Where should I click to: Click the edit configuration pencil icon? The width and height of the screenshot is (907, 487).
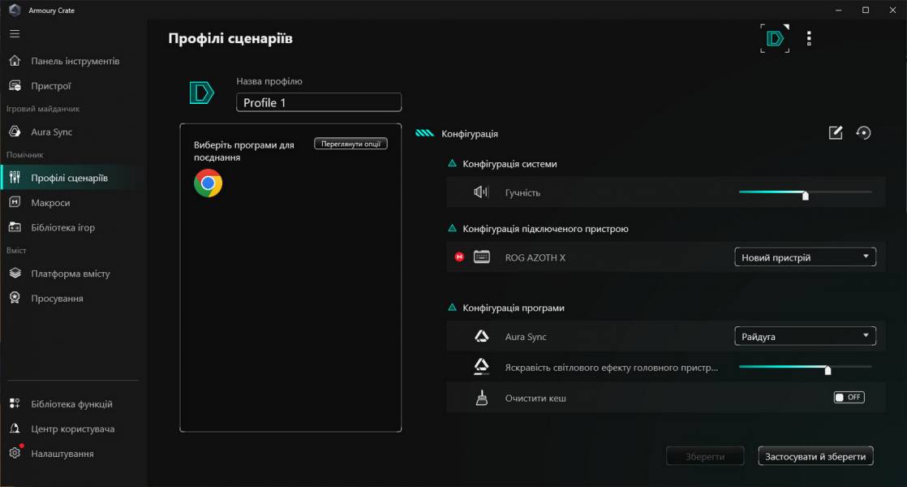[836, 133]
